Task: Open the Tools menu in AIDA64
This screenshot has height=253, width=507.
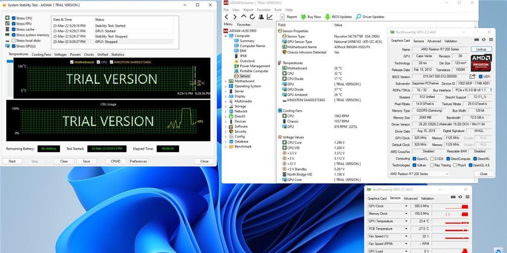Action: [x=278, y=10]
